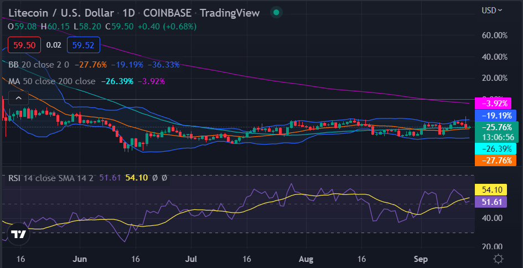Viewport: 523px width, 268px height.
Task: Click the yellow 54.10 RSI legend value
Action: [136, 178]
